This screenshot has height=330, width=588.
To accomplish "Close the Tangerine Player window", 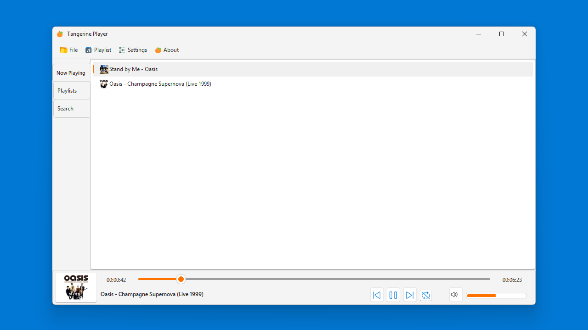I will tap(525, 34).
